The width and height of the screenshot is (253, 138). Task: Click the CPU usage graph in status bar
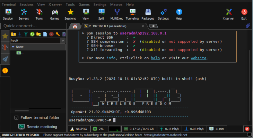[x=115, y=129]
